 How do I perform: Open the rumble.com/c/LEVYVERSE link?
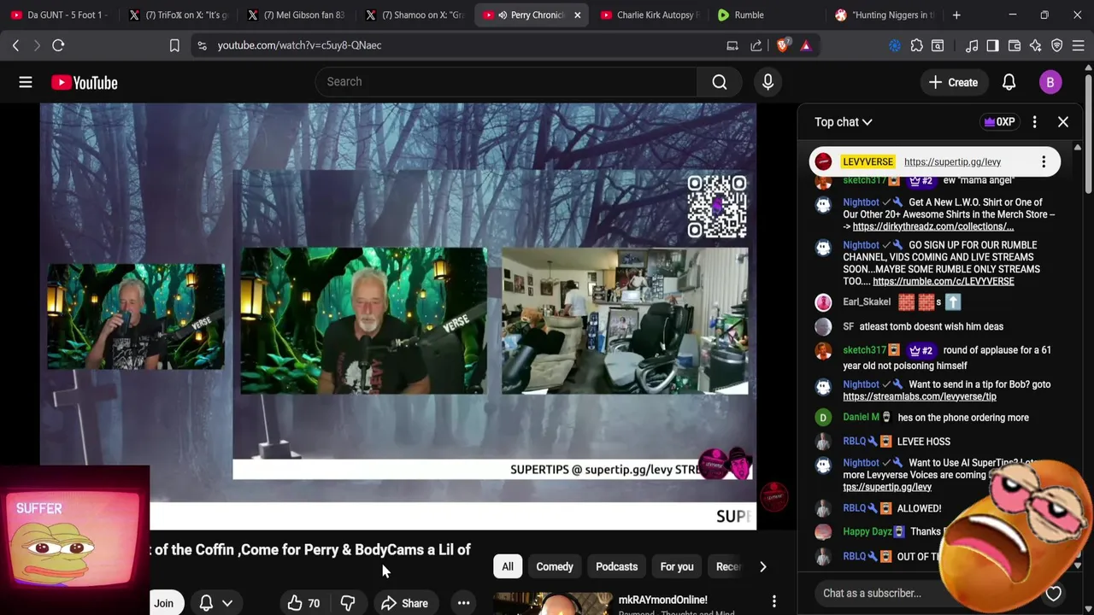(x=944, y=281)
